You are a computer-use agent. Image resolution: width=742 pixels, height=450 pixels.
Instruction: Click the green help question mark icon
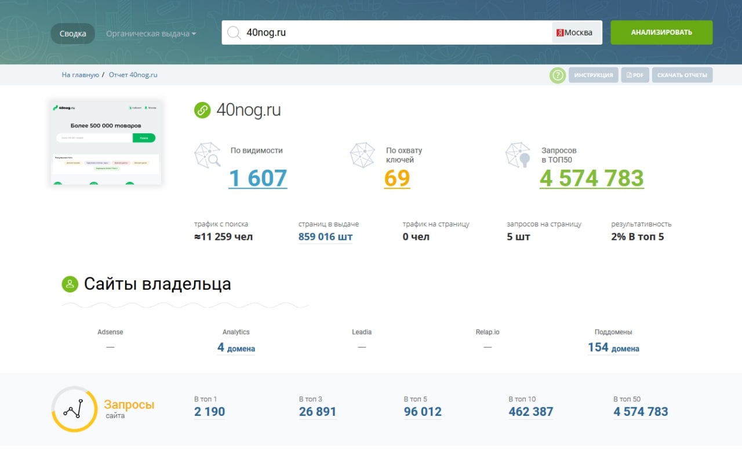click(558, 75)
